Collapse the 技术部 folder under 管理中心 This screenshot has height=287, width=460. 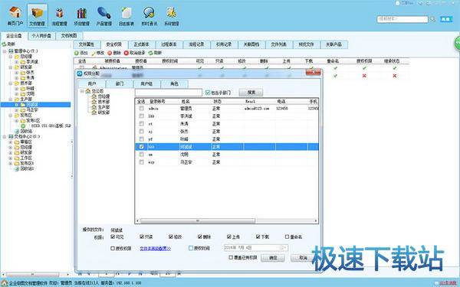(11, 83)
